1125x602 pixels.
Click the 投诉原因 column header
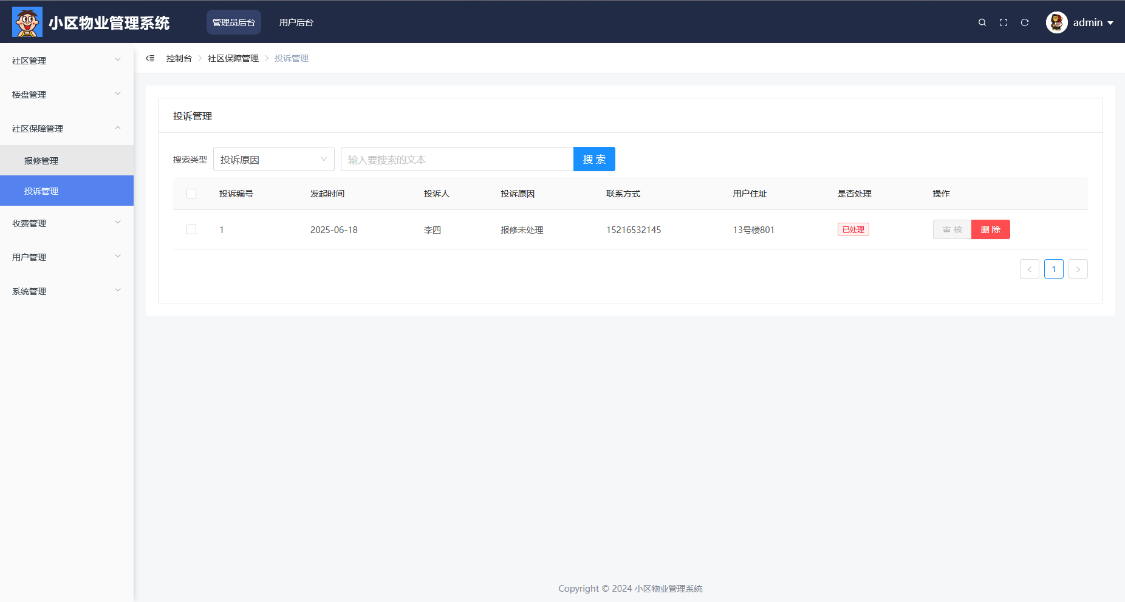[x=518, y=194]
